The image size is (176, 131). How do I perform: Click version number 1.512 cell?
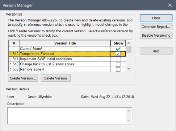point(14,54)
